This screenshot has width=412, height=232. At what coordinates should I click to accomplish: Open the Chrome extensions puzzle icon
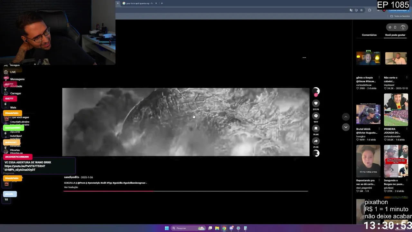pyautogui.click(x=370, y=10)
